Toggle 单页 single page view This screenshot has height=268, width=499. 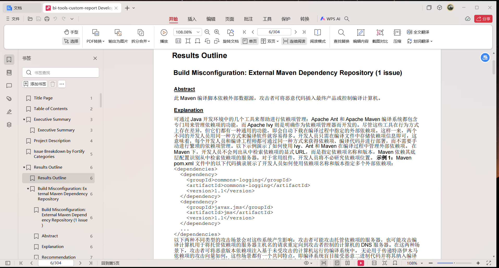click(x=250, y=41)
